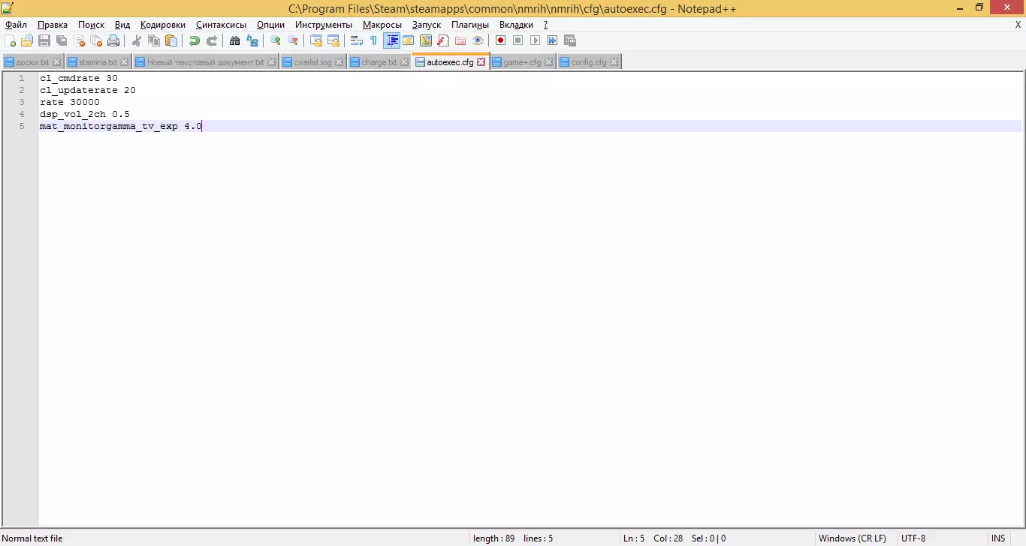
Task: Open the Плагины menu
Action: coord(470,25)
